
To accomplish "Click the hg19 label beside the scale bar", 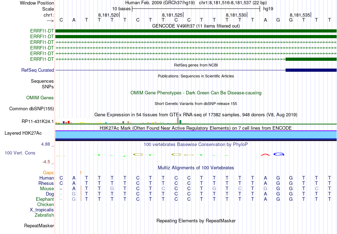I will point(268,9).
